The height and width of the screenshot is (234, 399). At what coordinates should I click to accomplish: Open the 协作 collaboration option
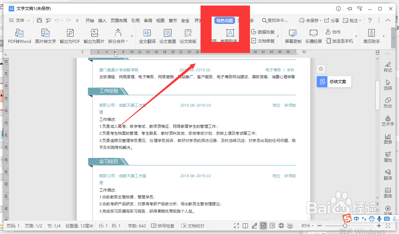[x=333, y=32]
